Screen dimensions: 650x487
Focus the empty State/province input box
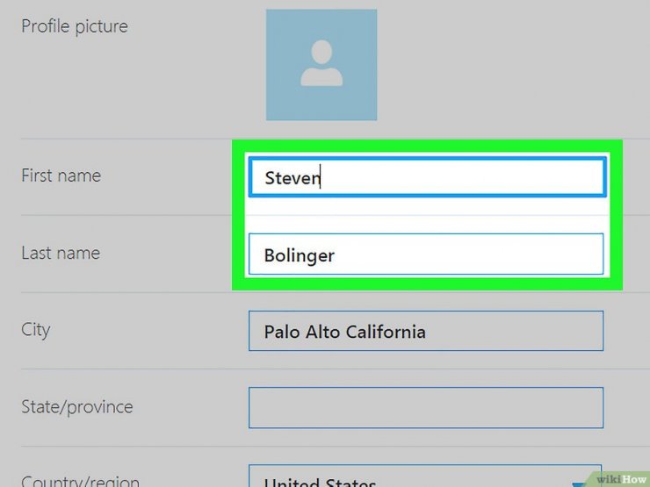click(x=426, y=407)
